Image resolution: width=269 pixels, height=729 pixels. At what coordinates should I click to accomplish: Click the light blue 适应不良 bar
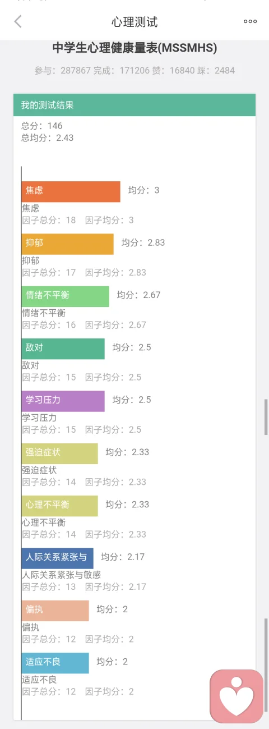coord(55,663)
